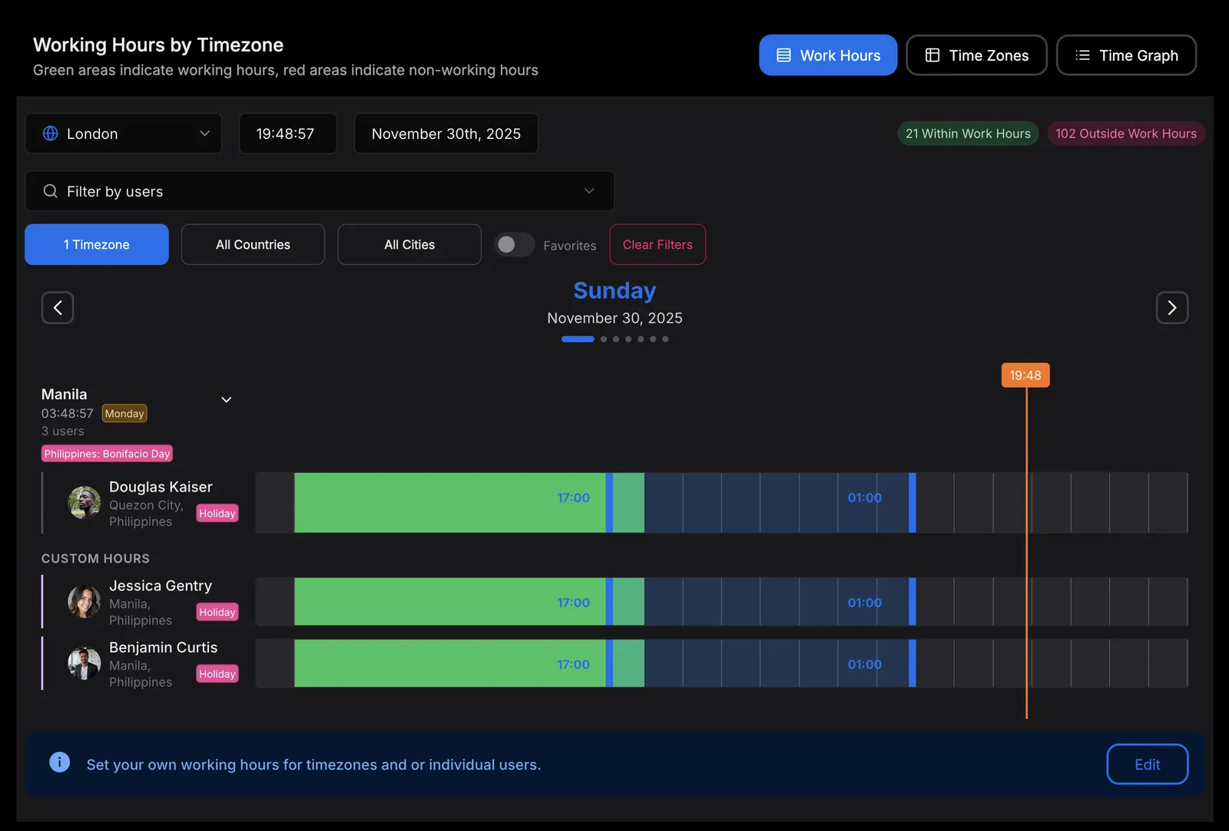Click Holiday badge for Benjamin Curtis
This screenshot has height=831, width=1229.
point(217,674)
